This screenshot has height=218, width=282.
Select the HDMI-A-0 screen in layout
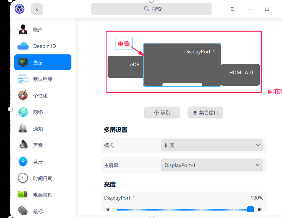click(240, 75)
